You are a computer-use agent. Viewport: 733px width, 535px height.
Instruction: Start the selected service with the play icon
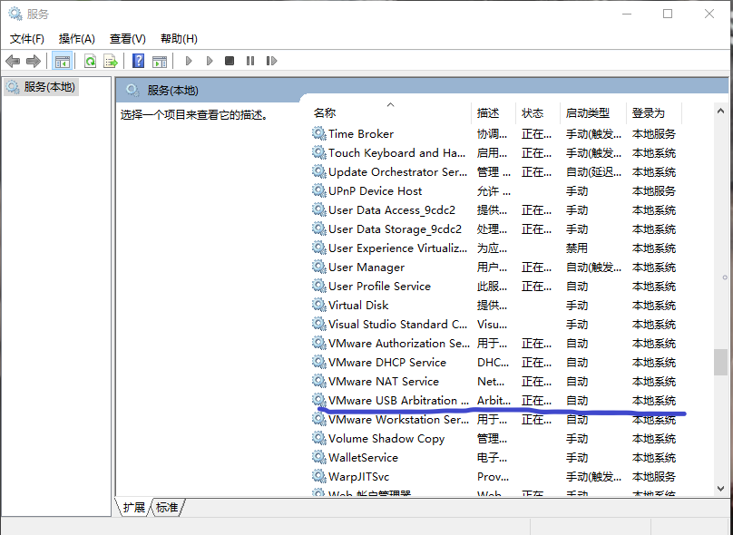[x=189, y=61]
